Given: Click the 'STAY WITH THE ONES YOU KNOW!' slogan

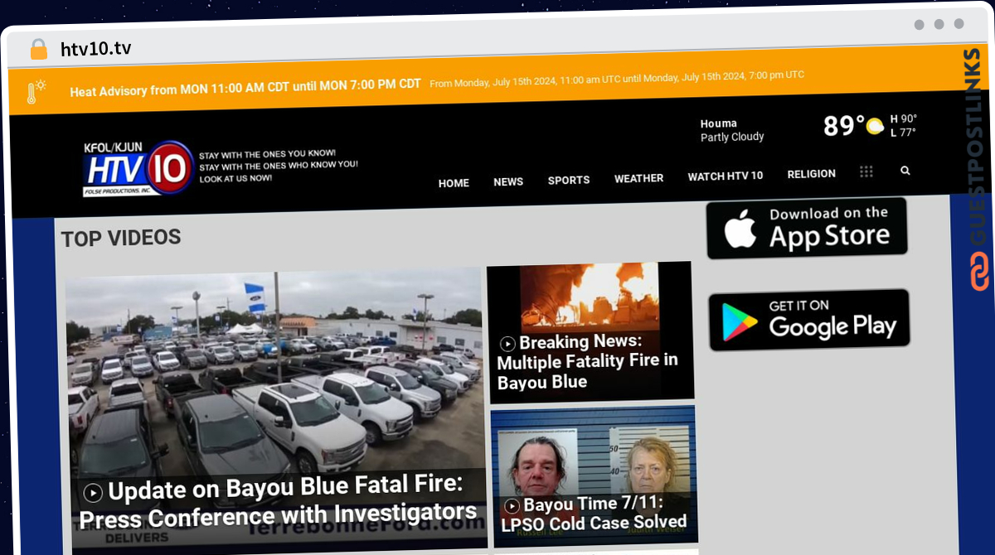Looking at the screenshot, I should click(267, 154).
